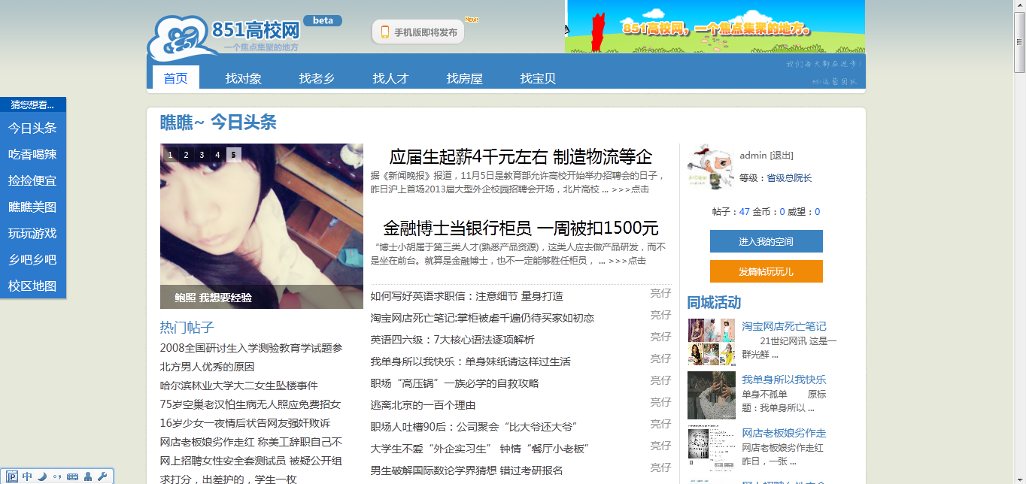Image resolution: width=1026 pixels, height=484 pixels.
Task: Open post 逃离北京的一百个理由
Action: click(423, 405)
